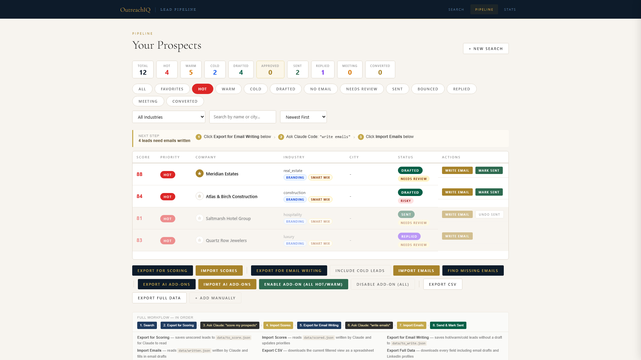The width and height of the screenshot is (641, 360).
Task: Click Smart Mix tag on Saltmarsh row
Action: pyautogui.click(x=320, y=222)
